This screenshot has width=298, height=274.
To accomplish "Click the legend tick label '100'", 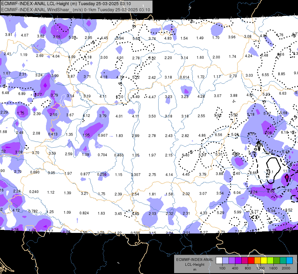I will coord(222,268).
